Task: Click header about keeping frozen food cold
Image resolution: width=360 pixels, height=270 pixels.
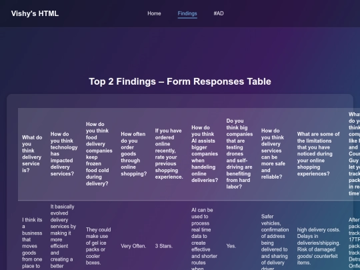Action: 99,154
